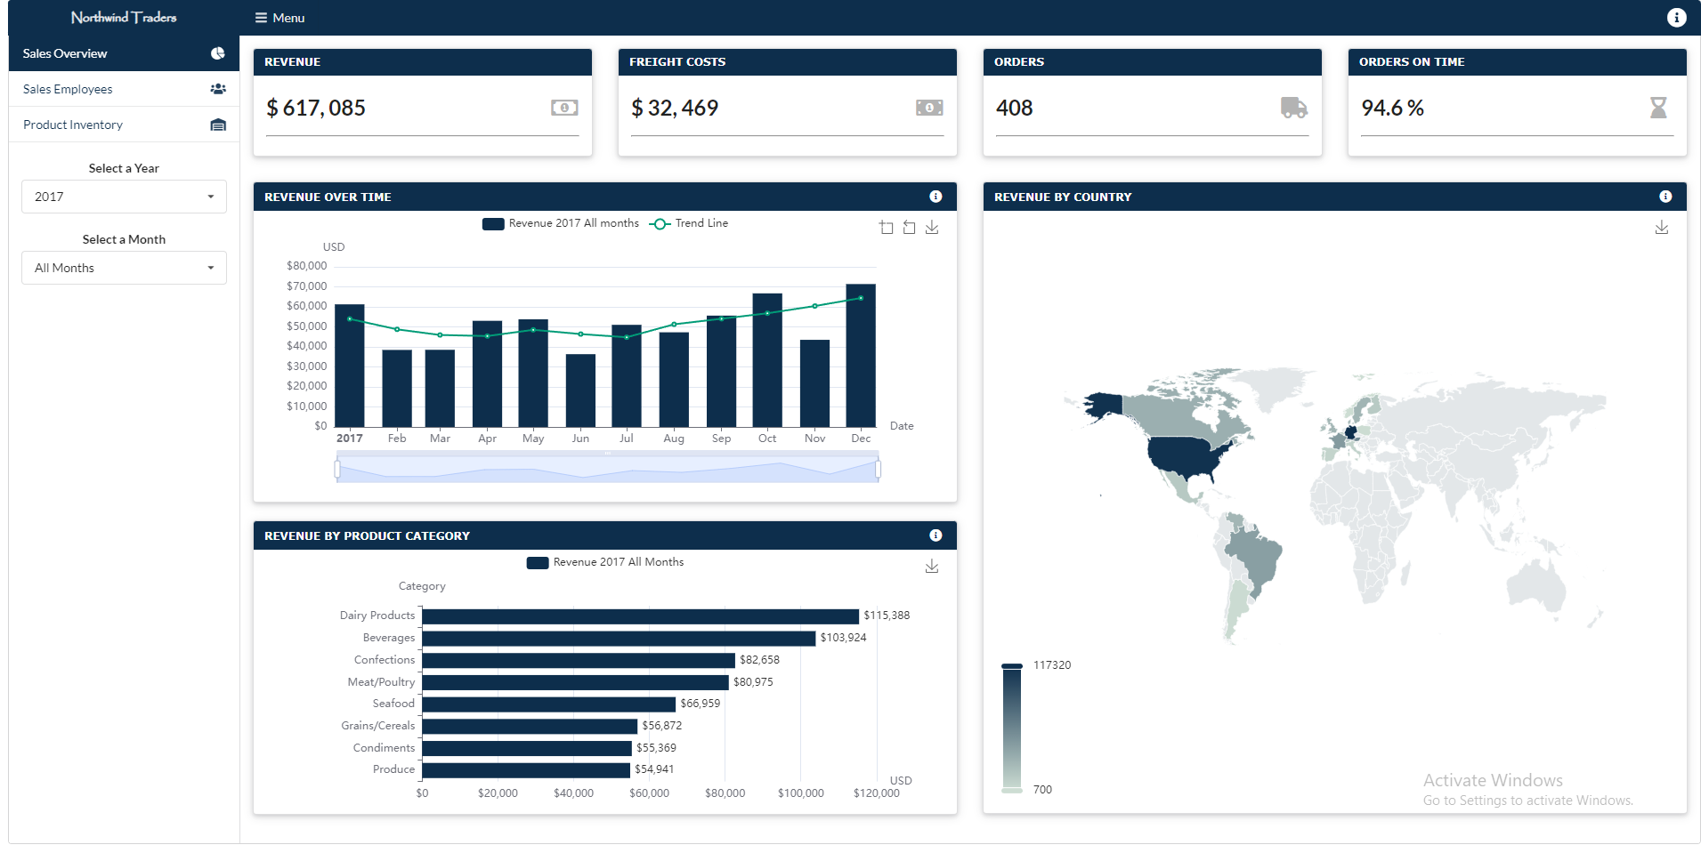The width and height of the screenshot is (1701, 845).
Task: Download Revenue Over Time chart image
Action: pos(932,228)
